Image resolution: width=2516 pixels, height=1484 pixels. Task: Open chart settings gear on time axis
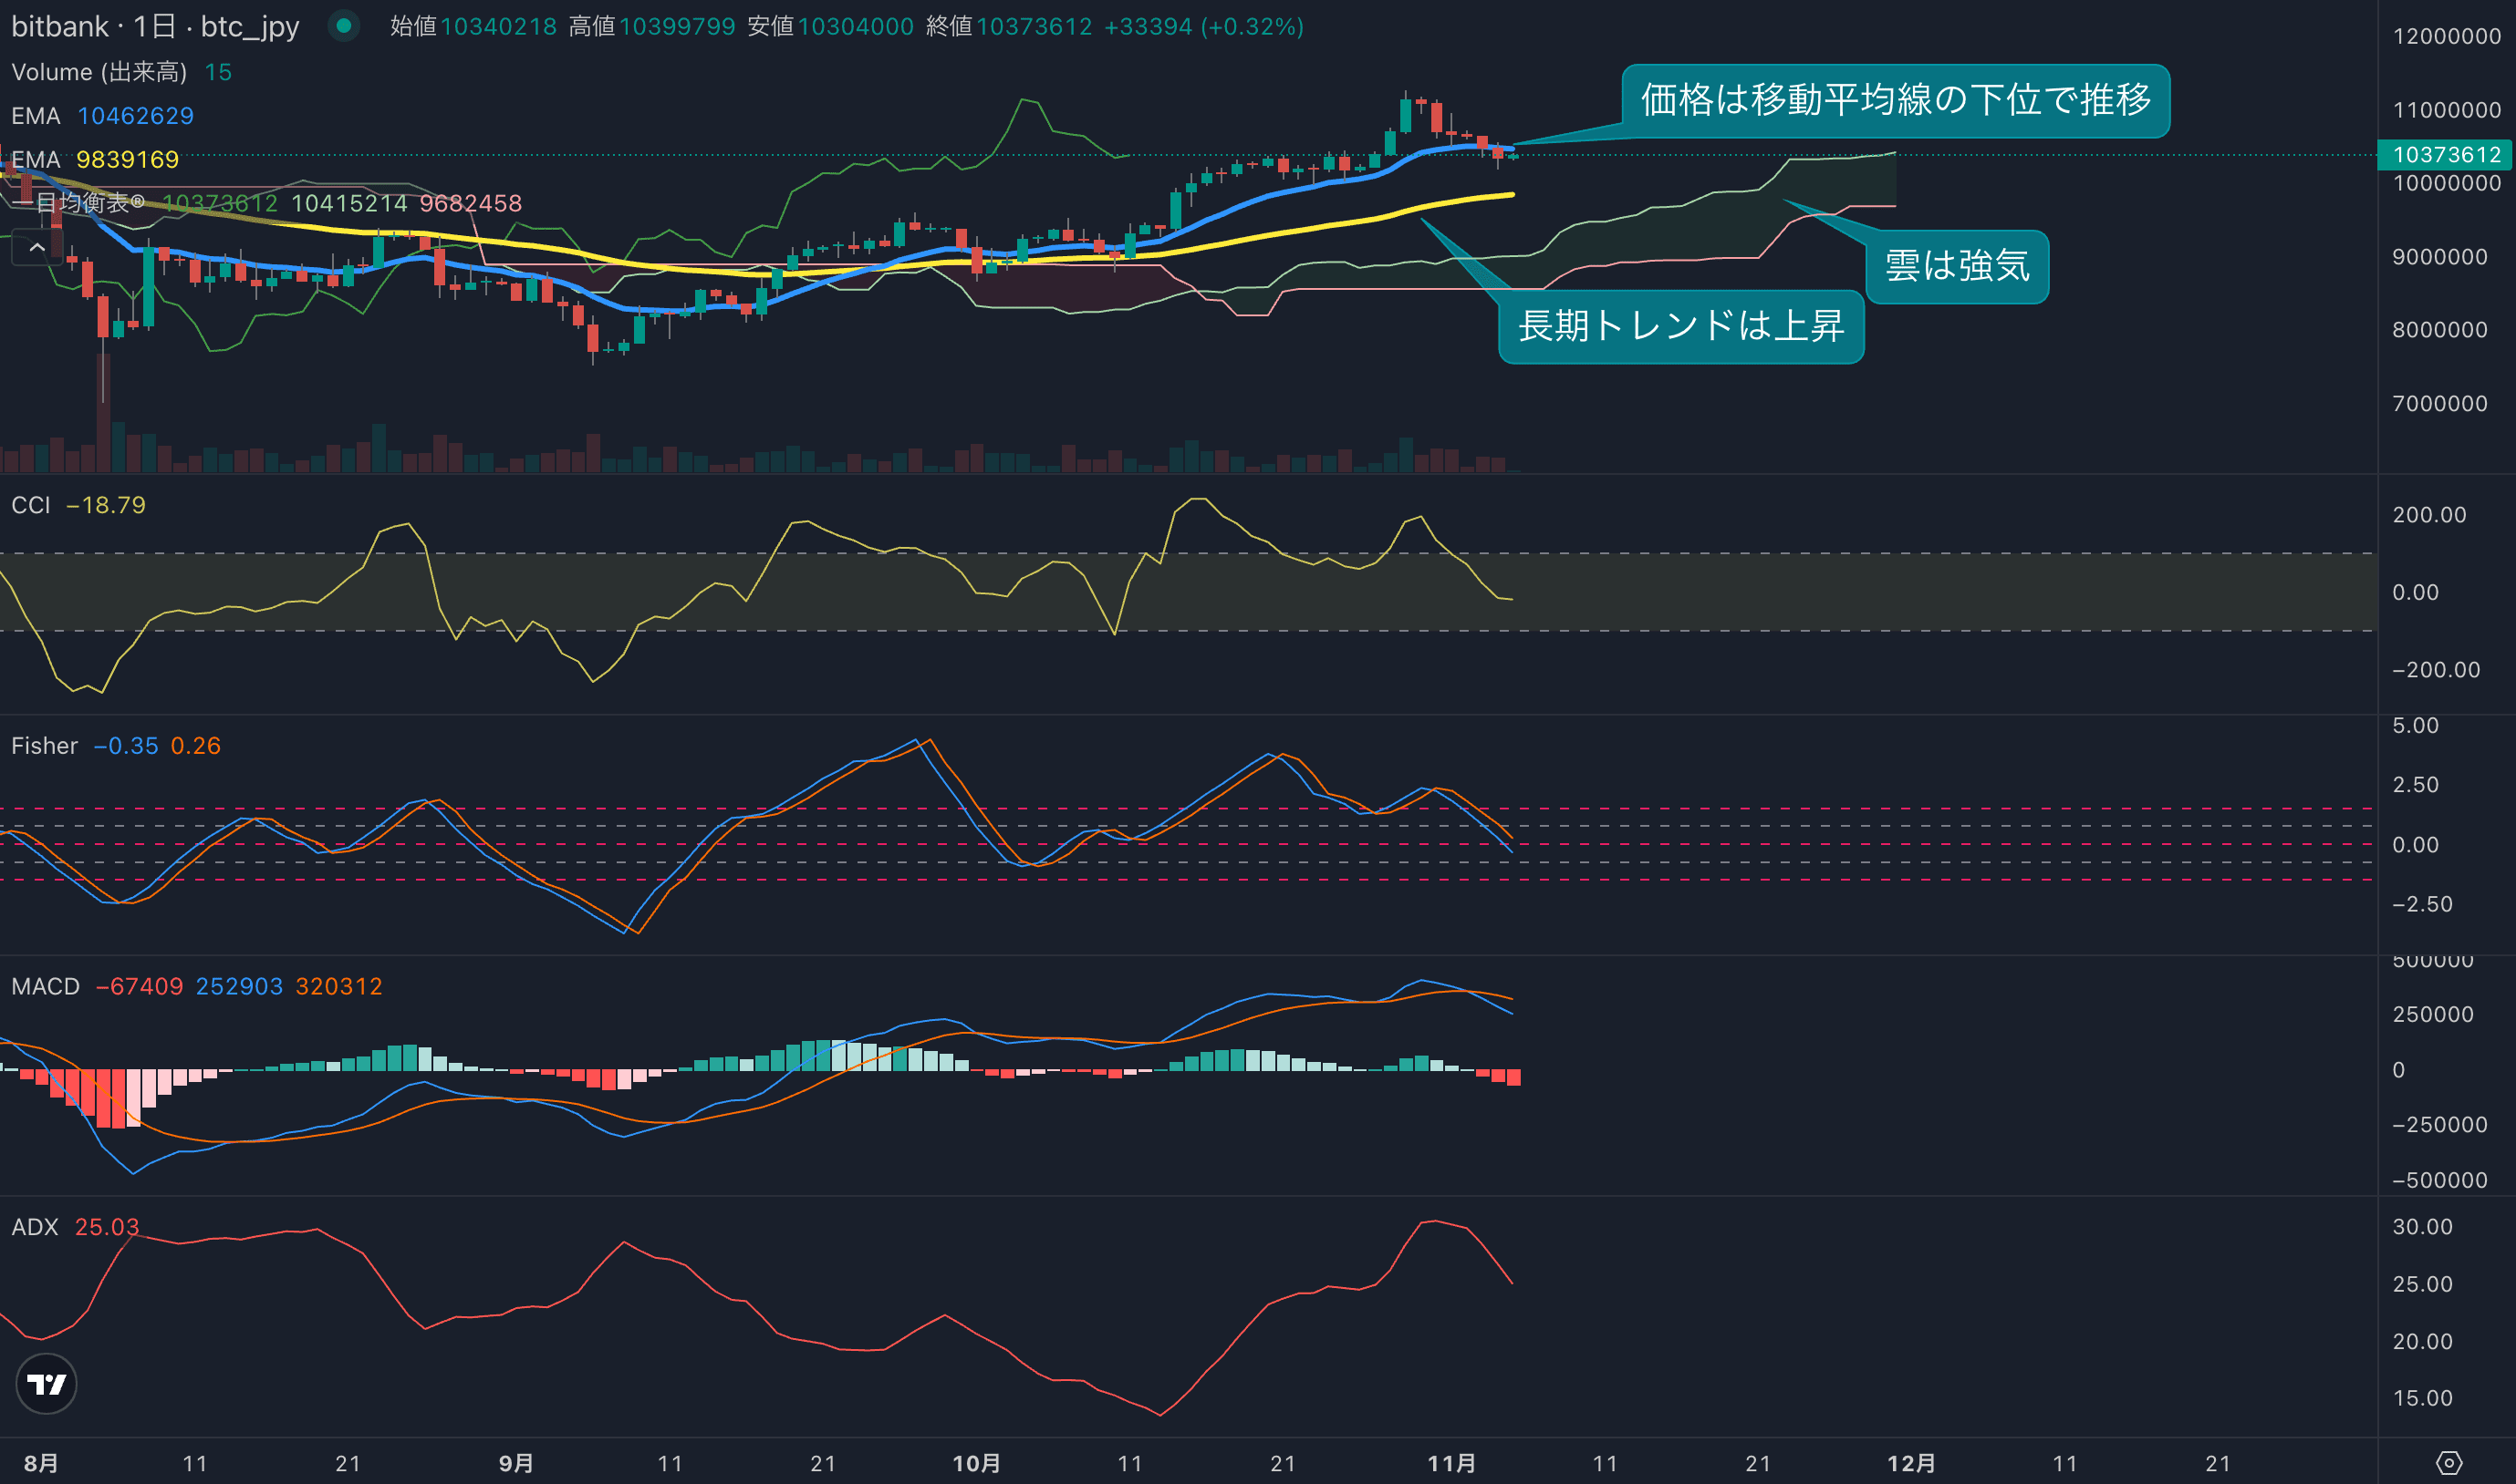pyautogui.click(x=2448, y=1463)
